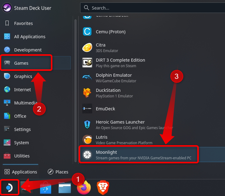
Task: Start DuckStation PlayStation 1 Emulator
Action: [114, 93]
